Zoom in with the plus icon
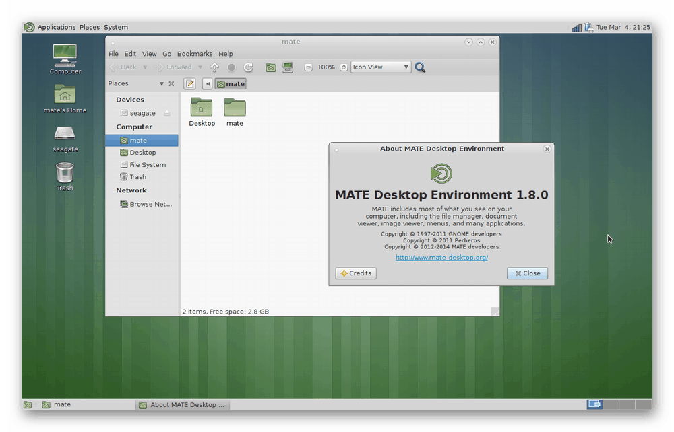 coord(344,67)
